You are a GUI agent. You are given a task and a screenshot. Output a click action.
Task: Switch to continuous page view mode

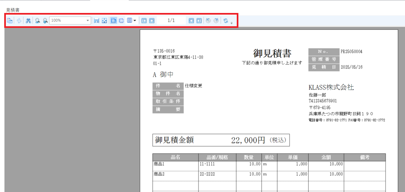tap(121, 20)
